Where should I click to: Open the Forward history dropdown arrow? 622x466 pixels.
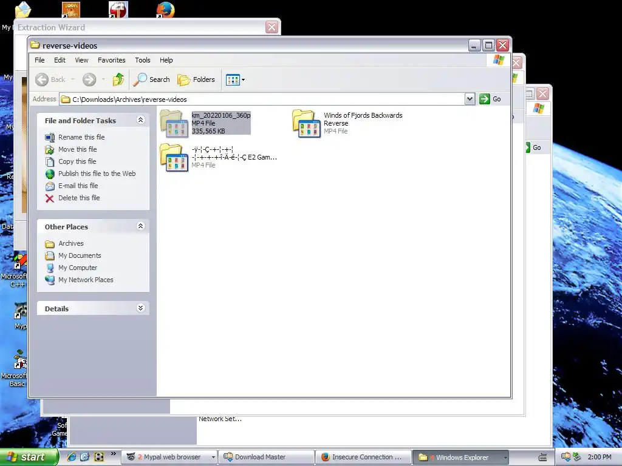(103, 79)
